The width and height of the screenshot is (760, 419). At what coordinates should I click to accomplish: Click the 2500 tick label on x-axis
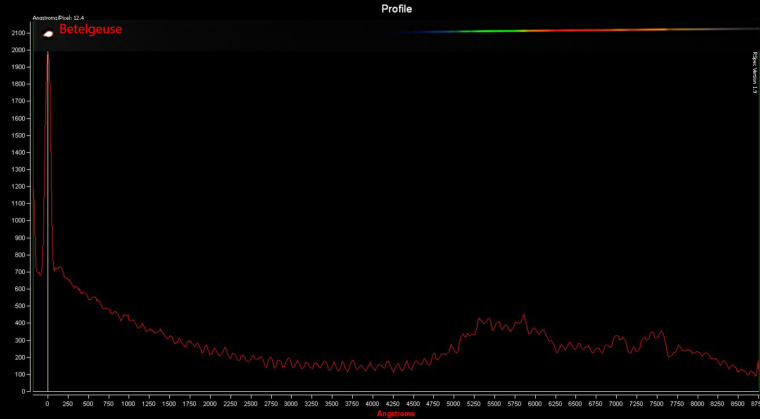[x=250, y=404]
